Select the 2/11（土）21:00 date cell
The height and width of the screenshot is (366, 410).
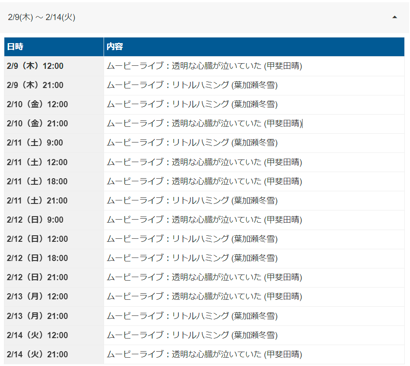[x=54, y=201]
